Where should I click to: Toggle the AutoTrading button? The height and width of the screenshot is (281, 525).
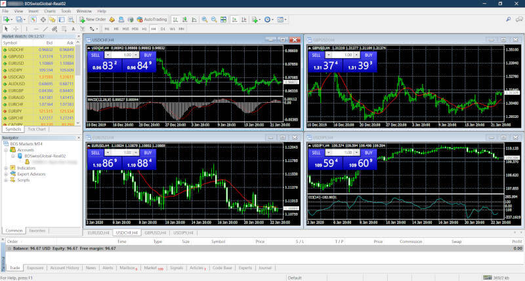pos(152,20)
